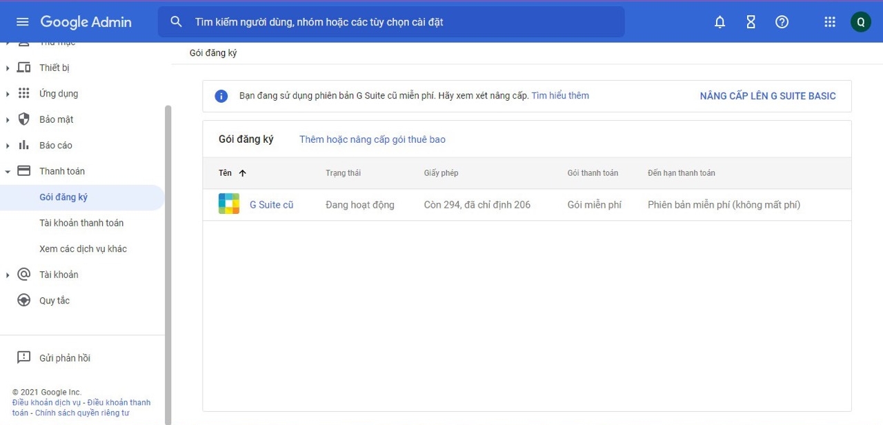Open Báo cáo in sidebar
This screenshot has width=883, height=425.
56,145
